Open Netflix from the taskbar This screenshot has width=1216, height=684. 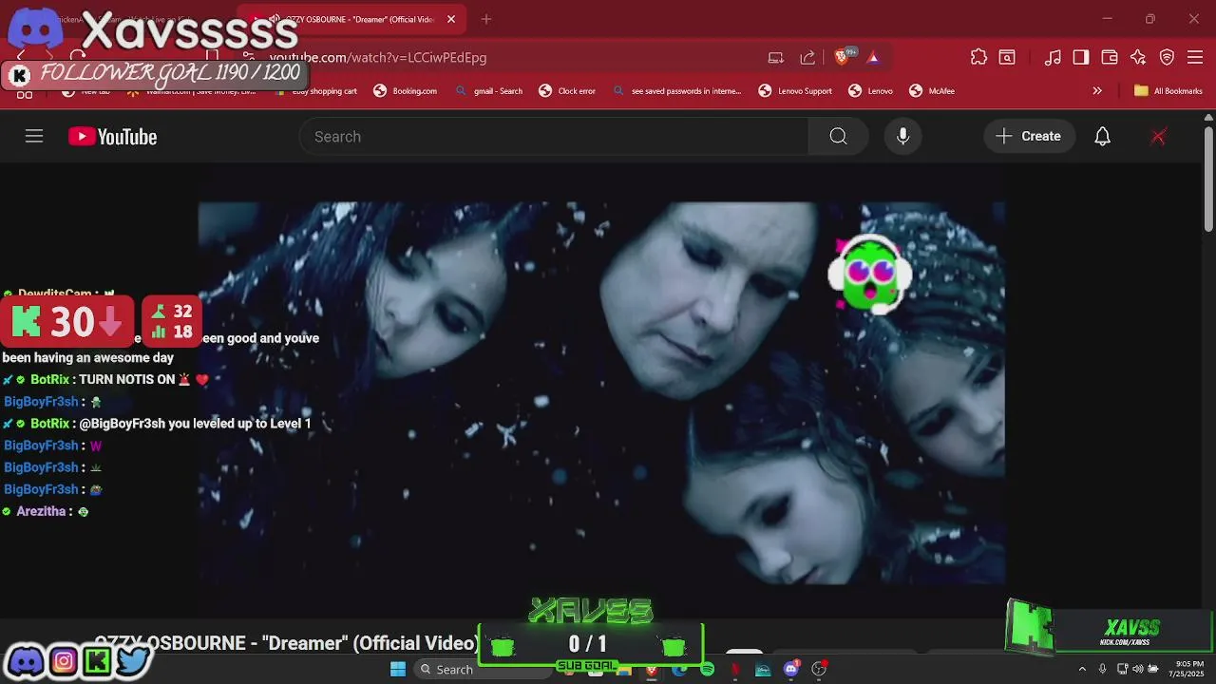point(734,670)
